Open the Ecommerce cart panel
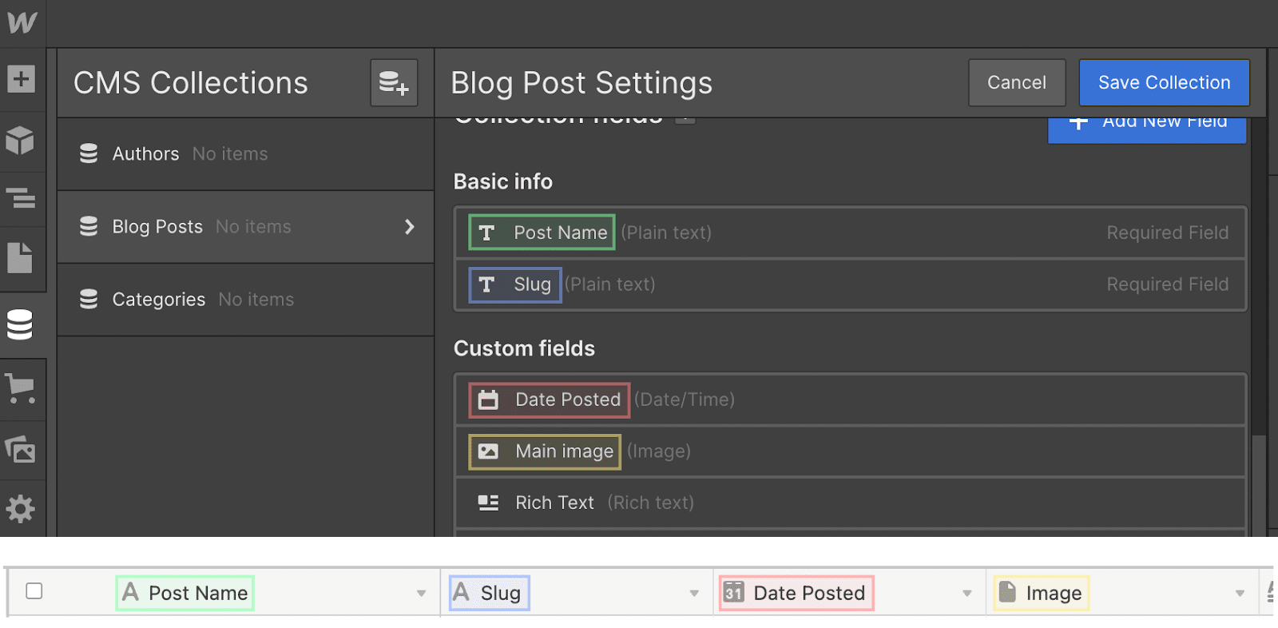 [x=21, y=389]
